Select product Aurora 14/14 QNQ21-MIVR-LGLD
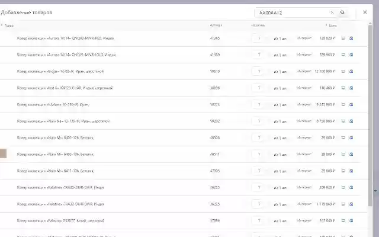 [66, 55]
